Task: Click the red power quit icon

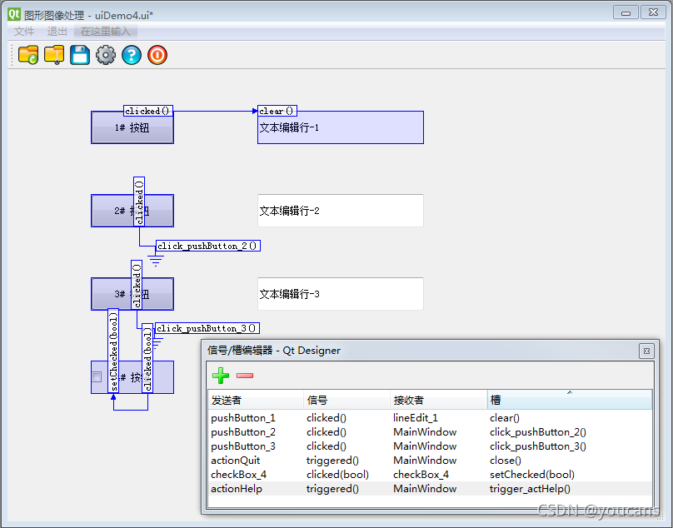Action: (157, 56)
